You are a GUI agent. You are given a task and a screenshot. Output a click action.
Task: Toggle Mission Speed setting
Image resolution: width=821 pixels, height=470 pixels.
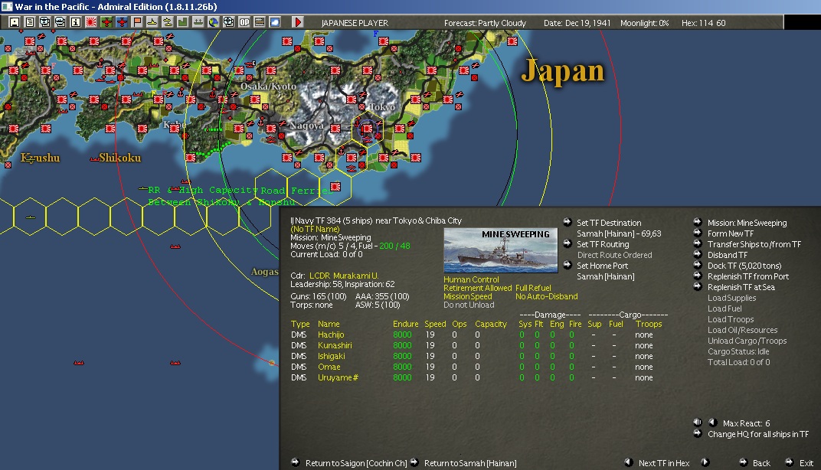coord(468,296)
